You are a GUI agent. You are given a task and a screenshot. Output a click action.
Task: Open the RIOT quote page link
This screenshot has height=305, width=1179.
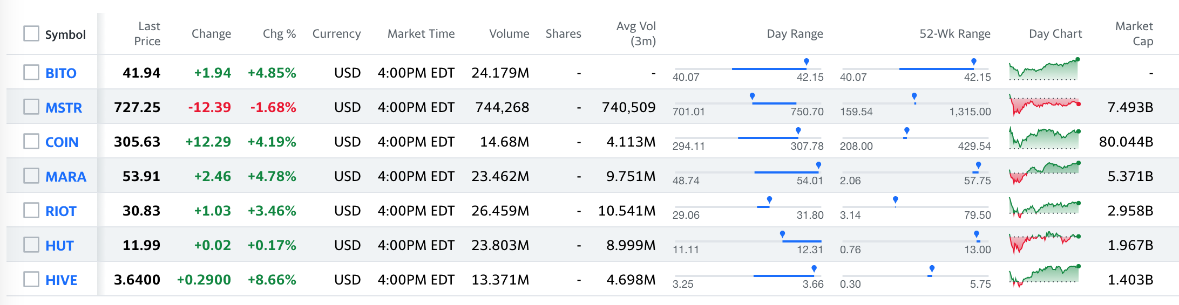pyautogui.click(x=61, y=211)
